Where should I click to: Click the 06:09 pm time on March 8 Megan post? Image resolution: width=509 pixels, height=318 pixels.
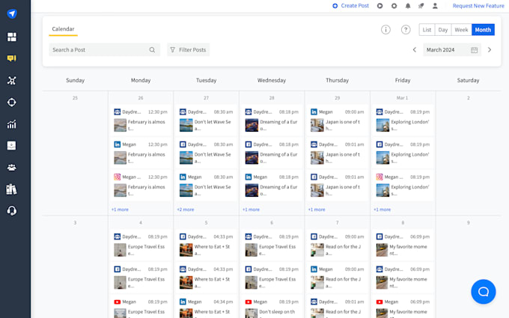(x=420, y=302)
